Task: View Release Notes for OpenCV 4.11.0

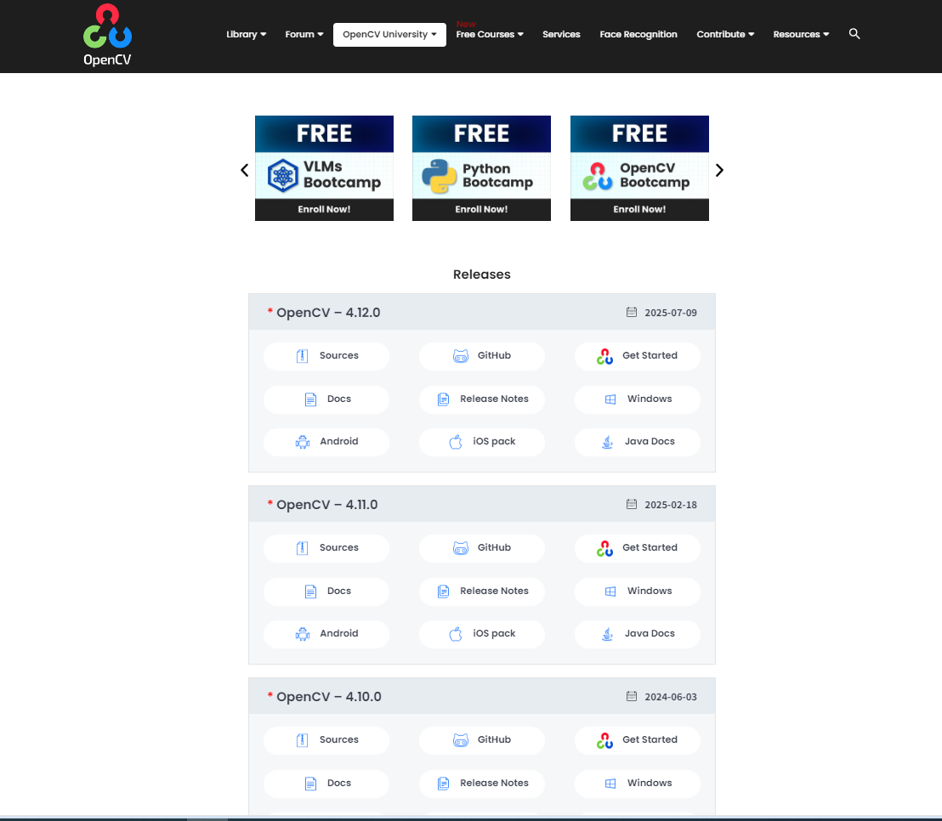Action: (482, 592)
